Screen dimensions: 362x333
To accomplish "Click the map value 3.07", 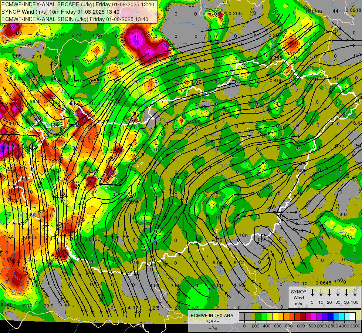I will coord(196,82).
